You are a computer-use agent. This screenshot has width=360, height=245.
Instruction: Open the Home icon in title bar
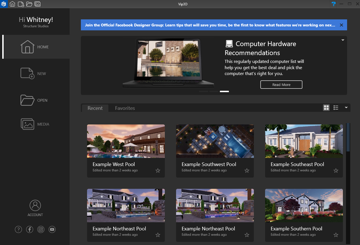click(x=12, y=4)
